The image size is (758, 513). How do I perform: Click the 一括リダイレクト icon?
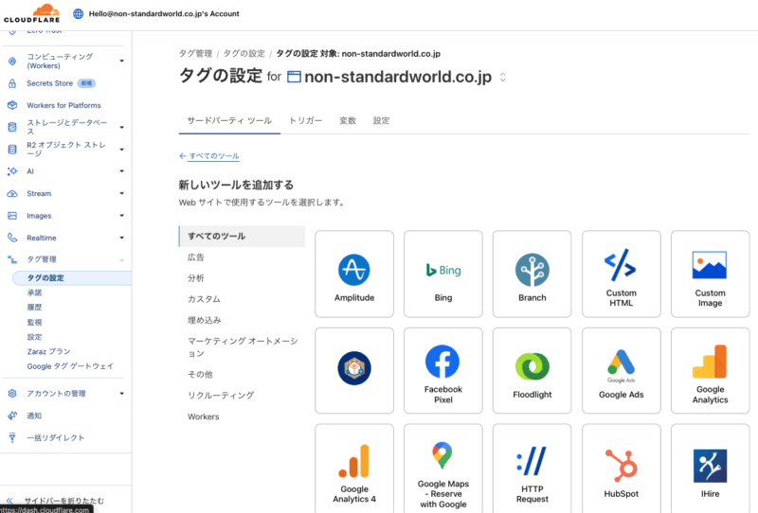click(12, 437)
